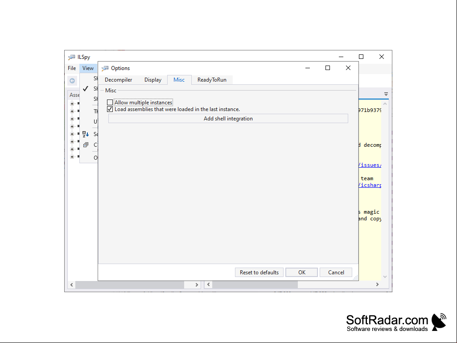
Task: Click the checkmark beside the View menu item
Action: [86, 89]
